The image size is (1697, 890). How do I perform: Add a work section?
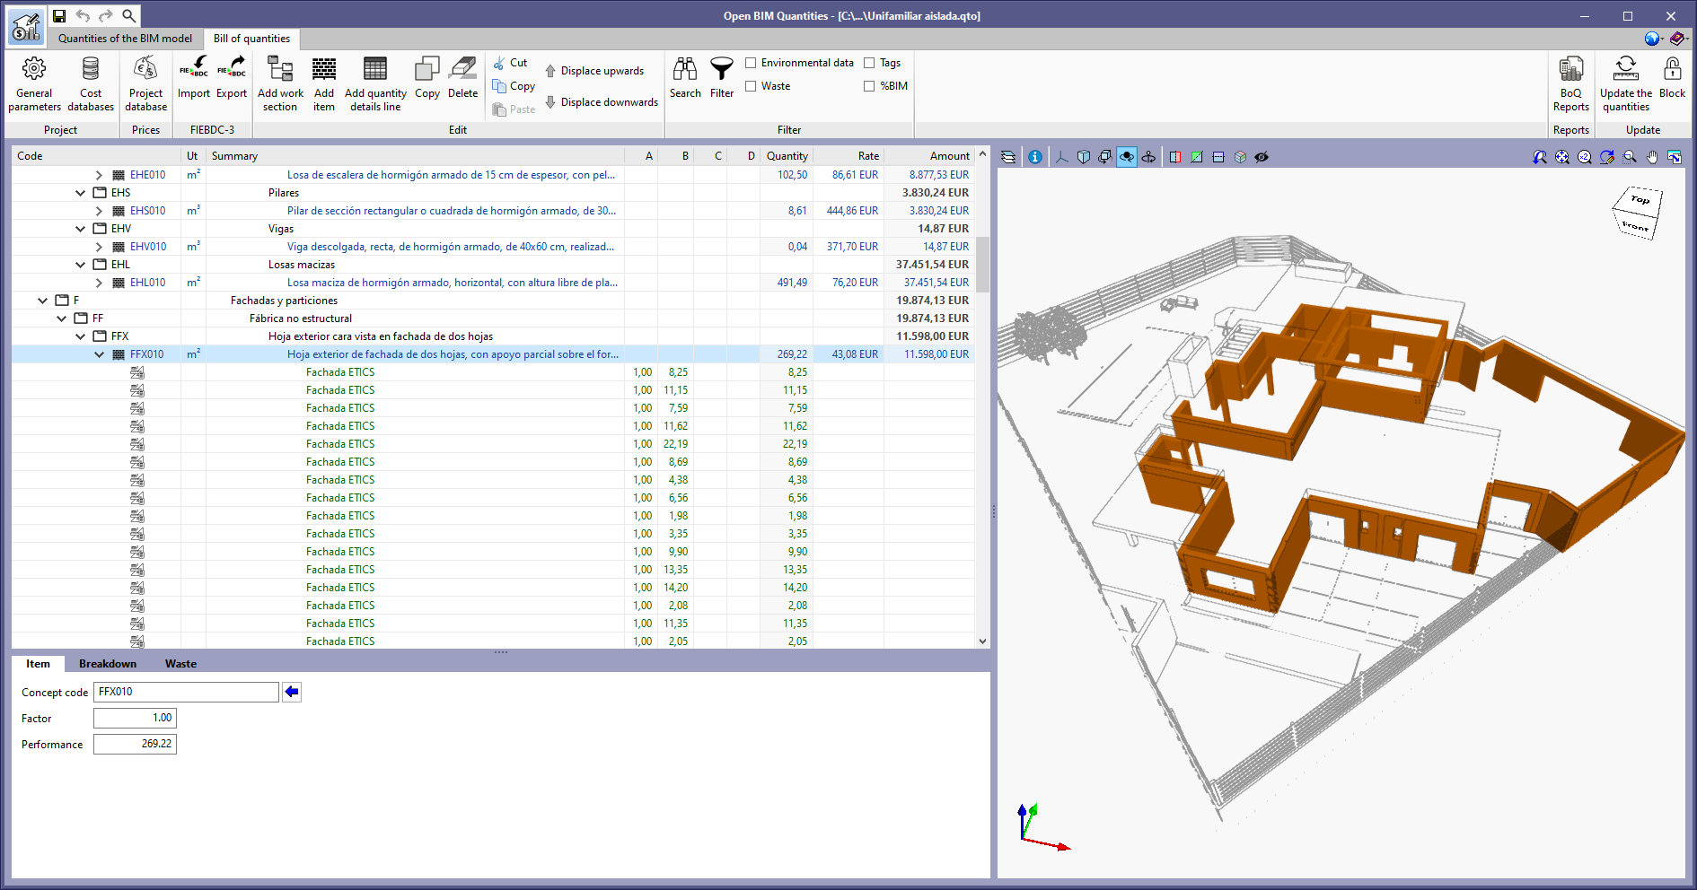[x=280, y=84]
